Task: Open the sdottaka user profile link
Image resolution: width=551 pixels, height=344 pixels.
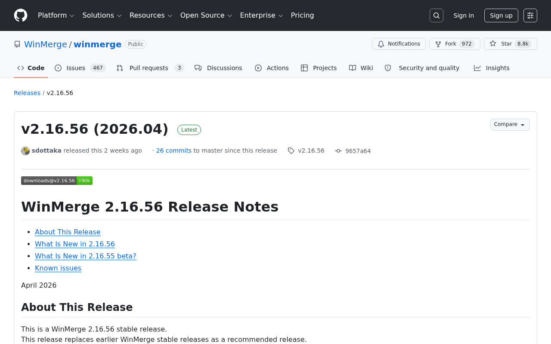Action: click(46, 150)
